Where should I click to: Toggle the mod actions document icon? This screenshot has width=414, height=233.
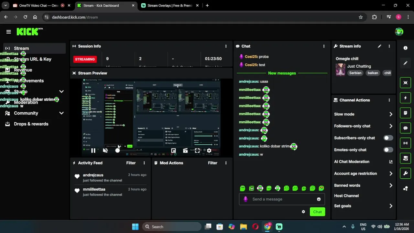[x=405, y=113]
